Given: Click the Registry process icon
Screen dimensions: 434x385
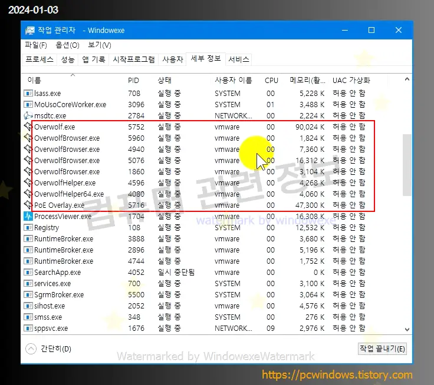Looking at the screenshot, I should click(x=28, y=227).
